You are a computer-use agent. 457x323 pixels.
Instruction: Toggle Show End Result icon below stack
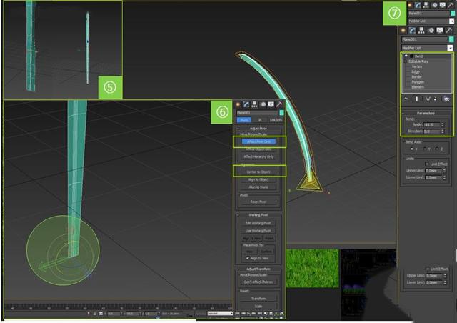click(x=417, y=99)
